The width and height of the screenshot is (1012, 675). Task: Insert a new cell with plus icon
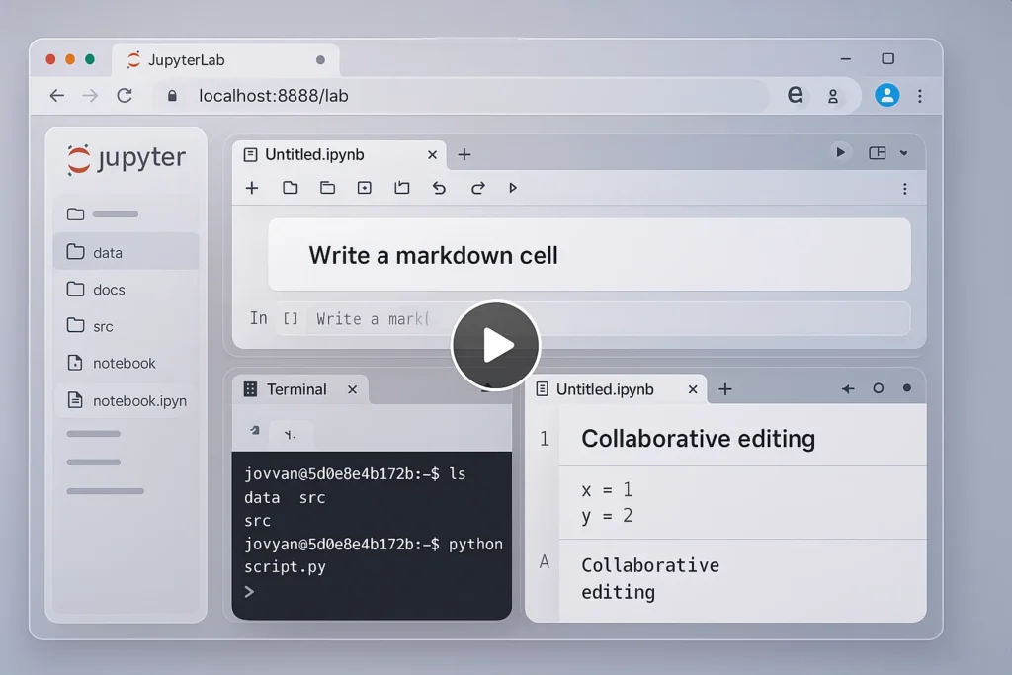coord(252,188)
